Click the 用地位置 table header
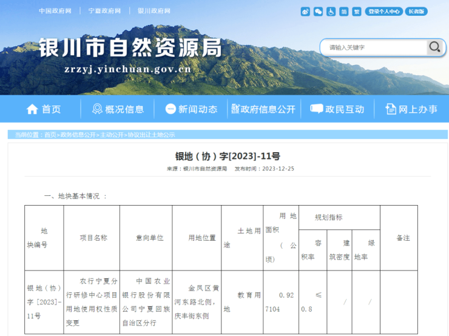449x336 pixels. click(202, 238)
